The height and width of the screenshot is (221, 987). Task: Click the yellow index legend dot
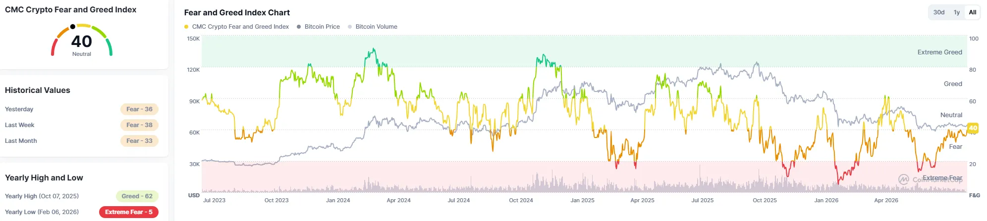(x=186, y=27)
